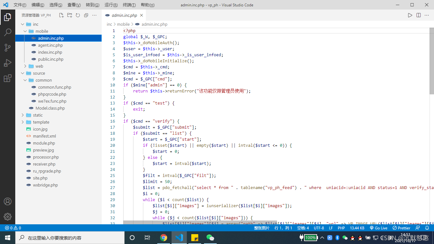The image size is (434, 244).
Task: Open Task View on the taskbar
Action: coord(147,238)
